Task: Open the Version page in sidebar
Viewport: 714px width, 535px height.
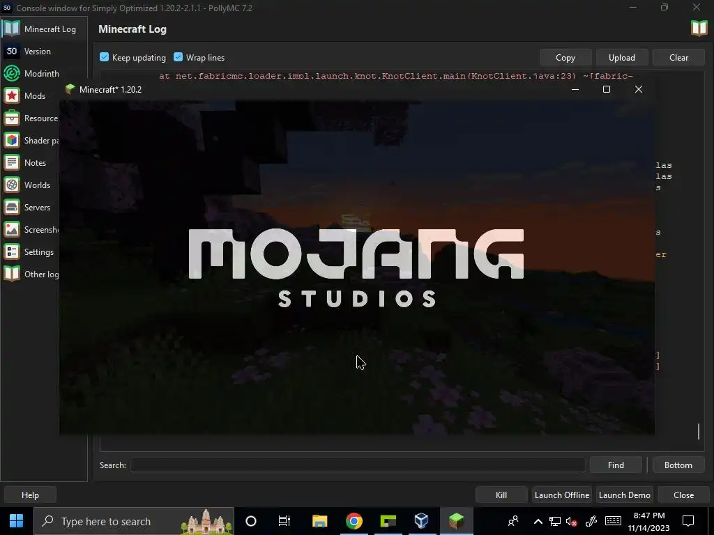Action: coord(44,52)
